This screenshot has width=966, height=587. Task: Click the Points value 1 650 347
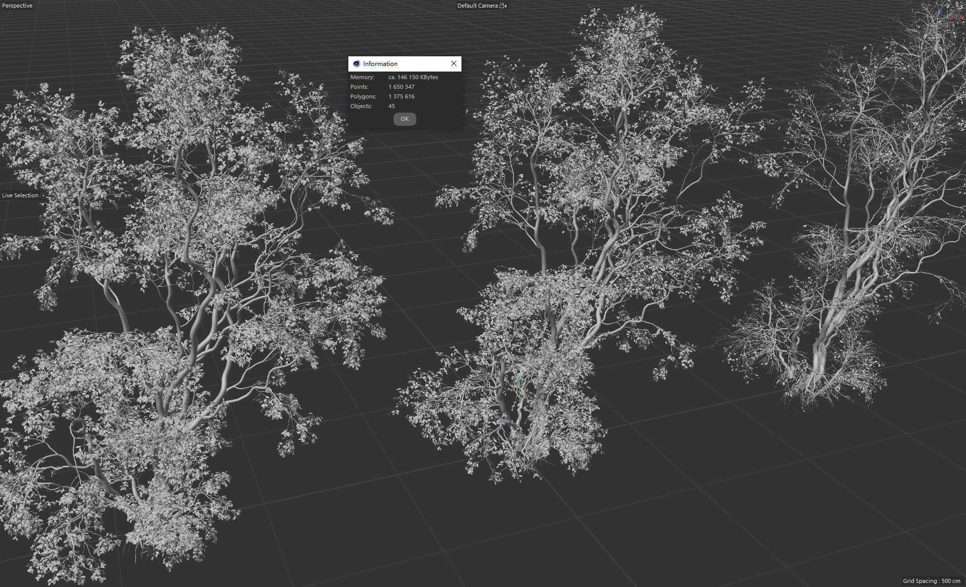[402, 87]
